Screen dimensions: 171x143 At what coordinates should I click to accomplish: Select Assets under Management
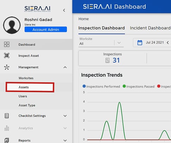[x=30, y=87]
